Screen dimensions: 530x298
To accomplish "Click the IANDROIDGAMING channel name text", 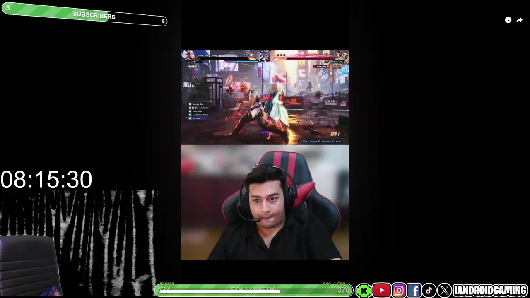I will coord(490,291).
